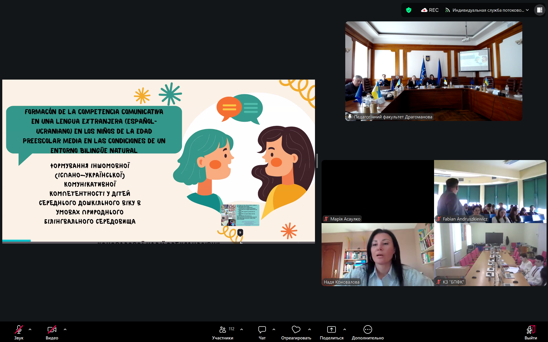Click the slide progress bar under the presentation

click(158, 241)
